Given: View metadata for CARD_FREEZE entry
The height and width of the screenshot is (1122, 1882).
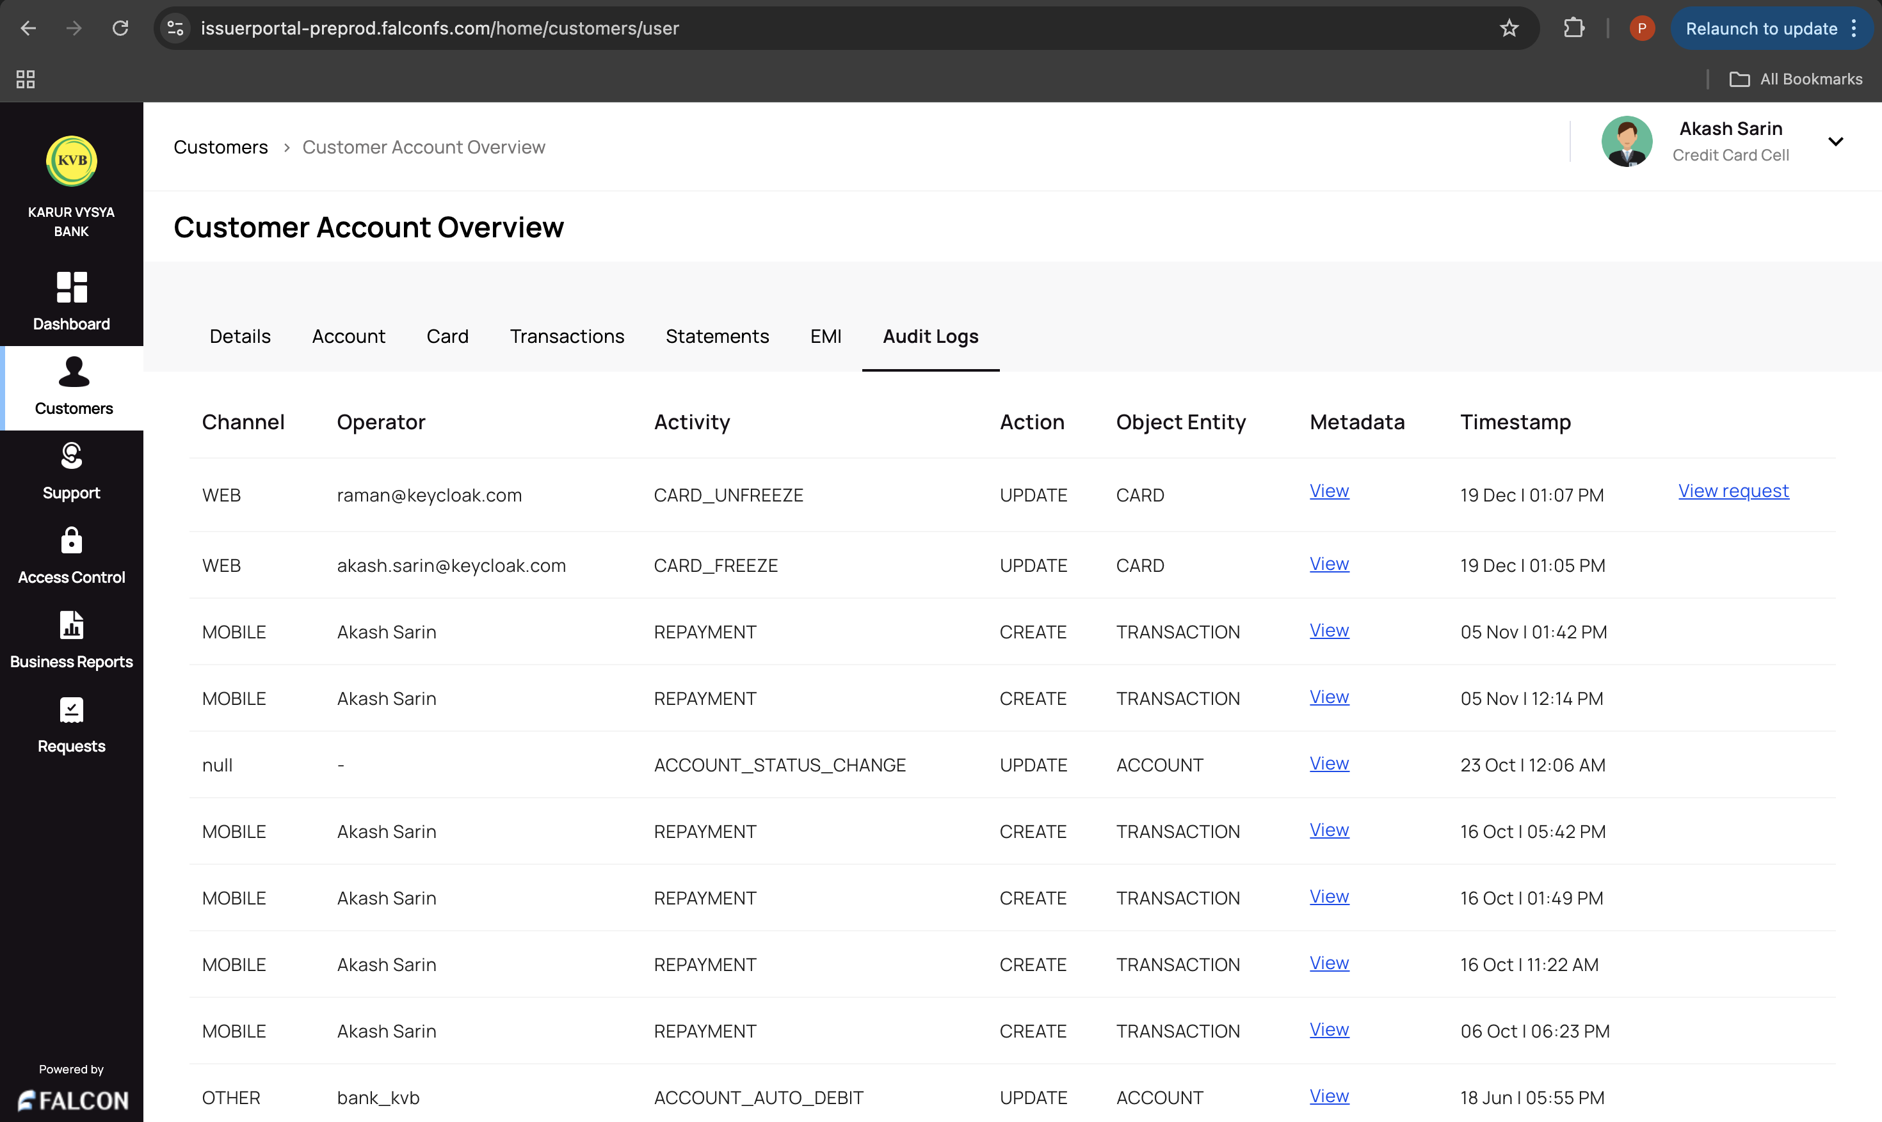Looking at the screenshot, I should click(1328, 564).
